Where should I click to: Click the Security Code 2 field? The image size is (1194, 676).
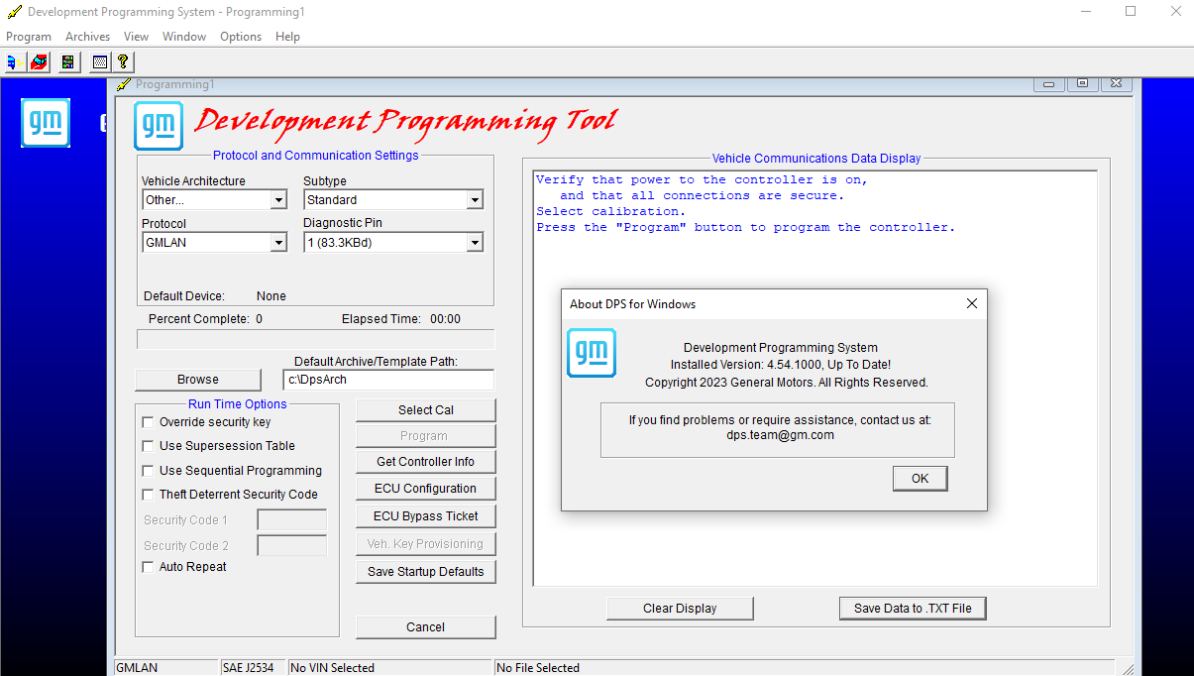[292, 545]
